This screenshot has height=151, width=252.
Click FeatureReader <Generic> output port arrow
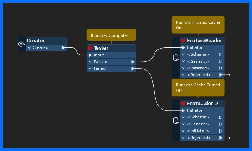pyautogui.click(x=221, y=61)
